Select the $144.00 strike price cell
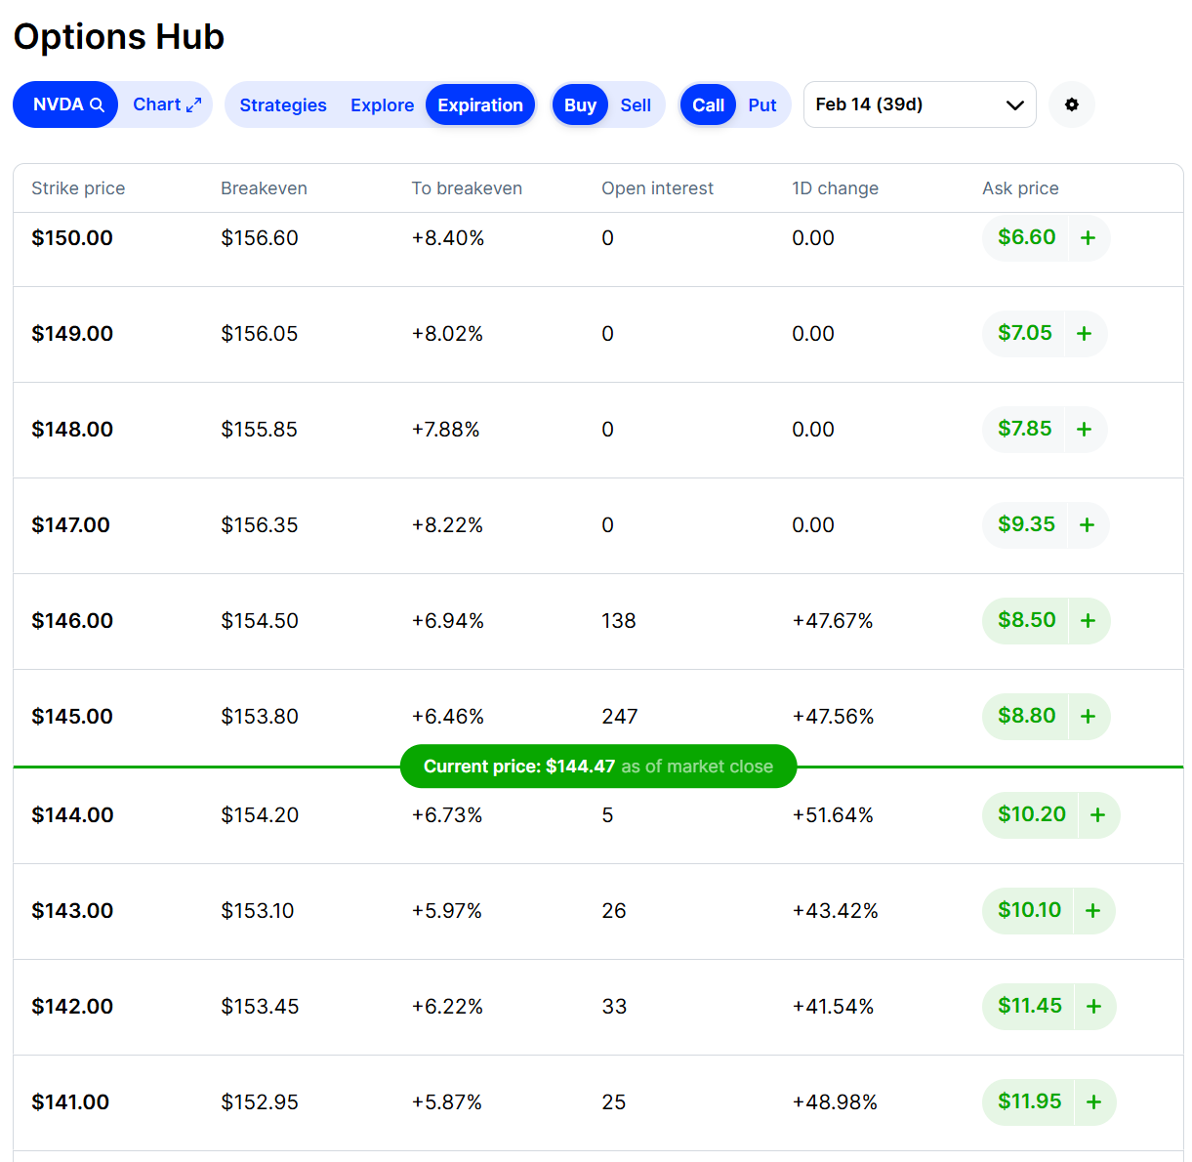This screenshot has height=1162, width=1192. tap(72, 814)
